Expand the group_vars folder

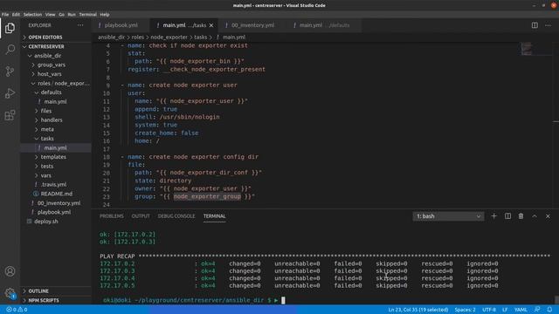tap(51, 65)
